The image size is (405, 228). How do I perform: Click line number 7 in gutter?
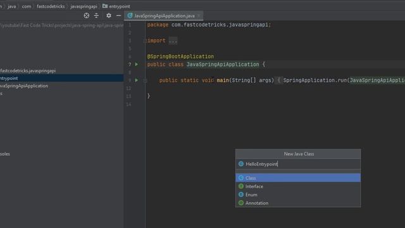click(130, 65)
